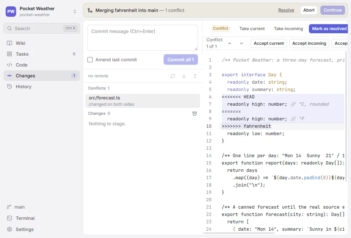
Task: Click the search magnifier icon
Action: point(9,28)
